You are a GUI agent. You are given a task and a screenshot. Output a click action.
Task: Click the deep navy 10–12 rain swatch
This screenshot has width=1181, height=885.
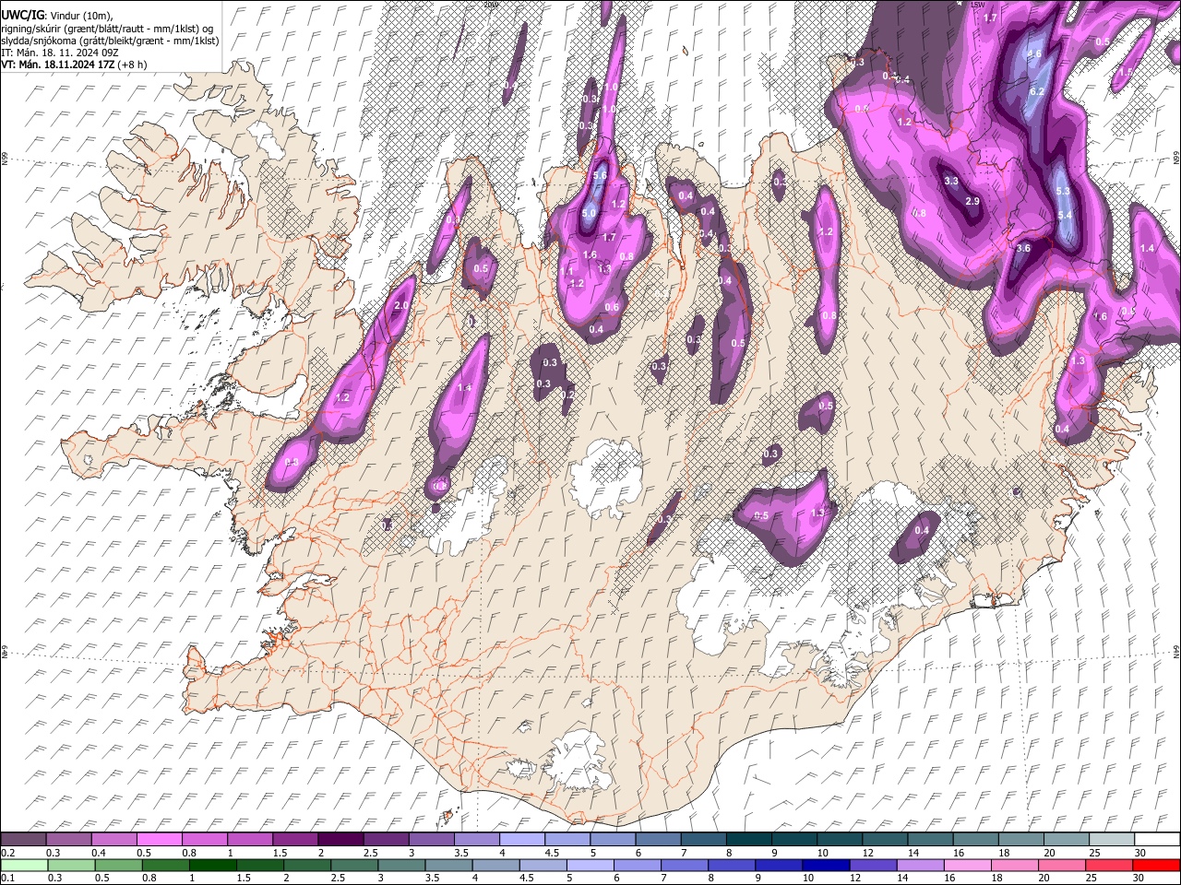826,865
